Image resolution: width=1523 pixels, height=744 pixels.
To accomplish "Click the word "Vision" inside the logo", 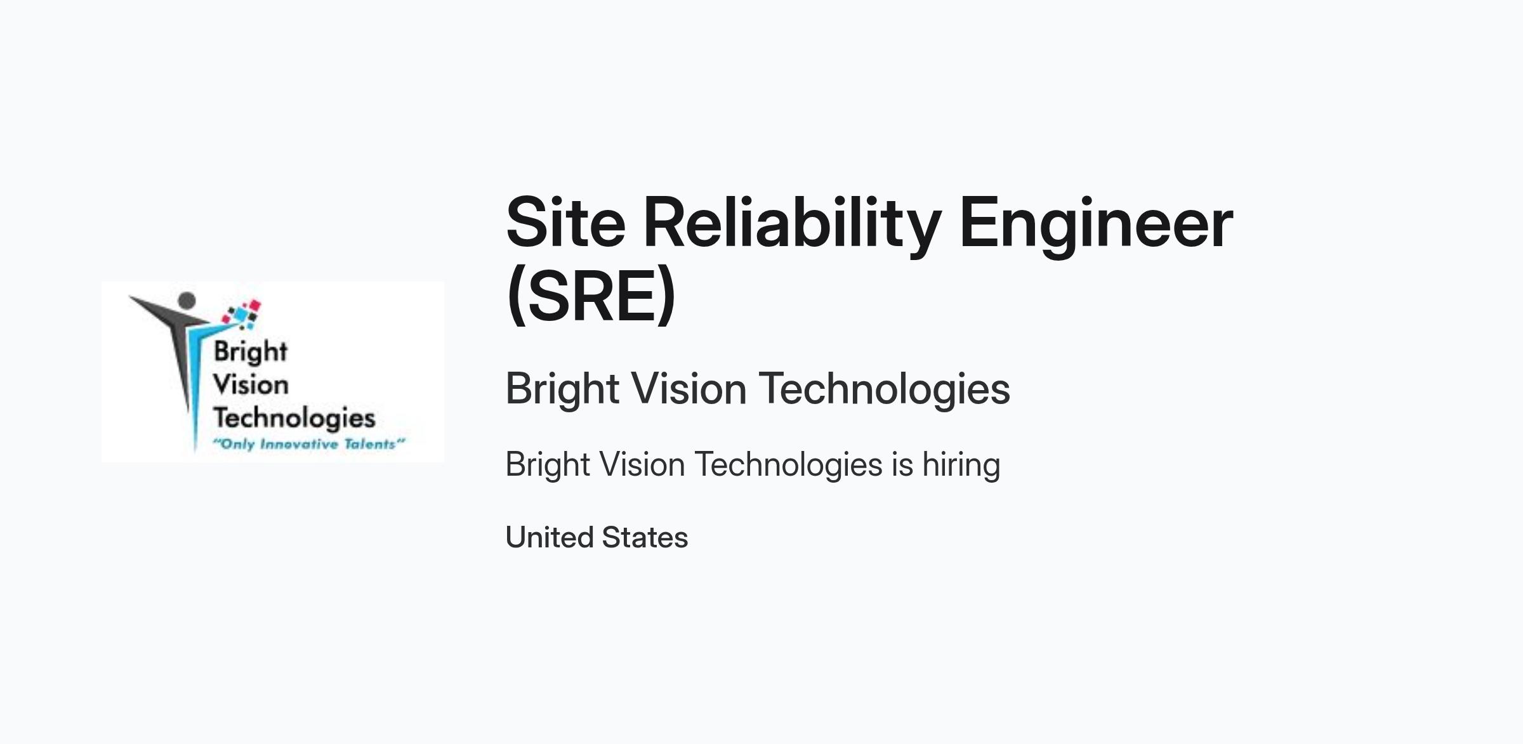I will point(251,385).
